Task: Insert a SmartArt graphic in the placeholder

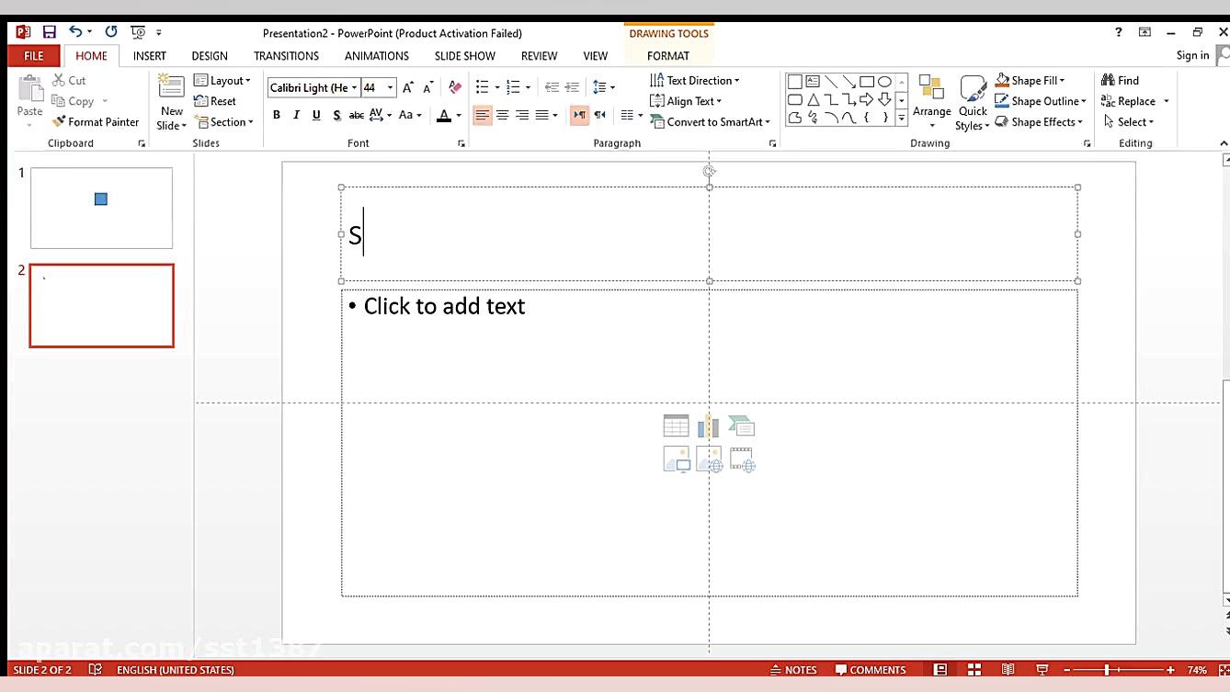Action: pyautogui.click(x=742, y=425)
